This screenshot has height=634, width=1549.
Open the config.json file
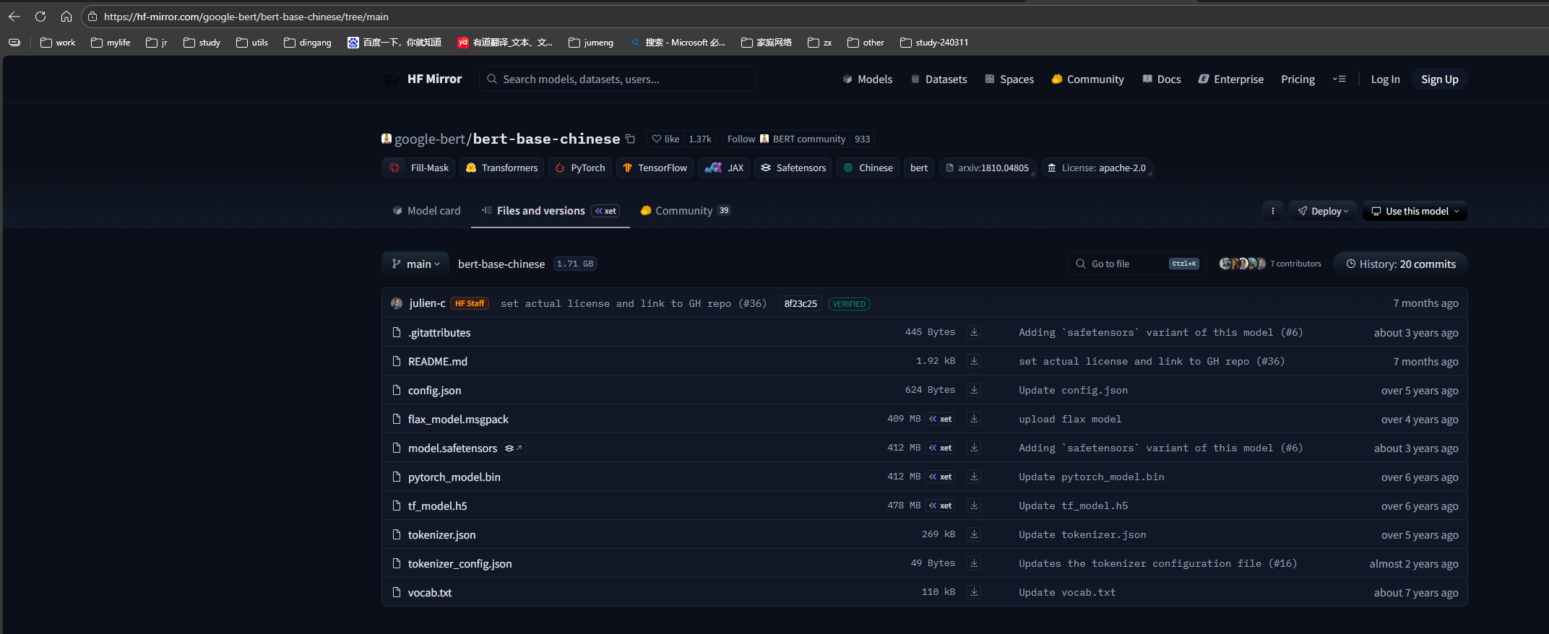[434, 391]
